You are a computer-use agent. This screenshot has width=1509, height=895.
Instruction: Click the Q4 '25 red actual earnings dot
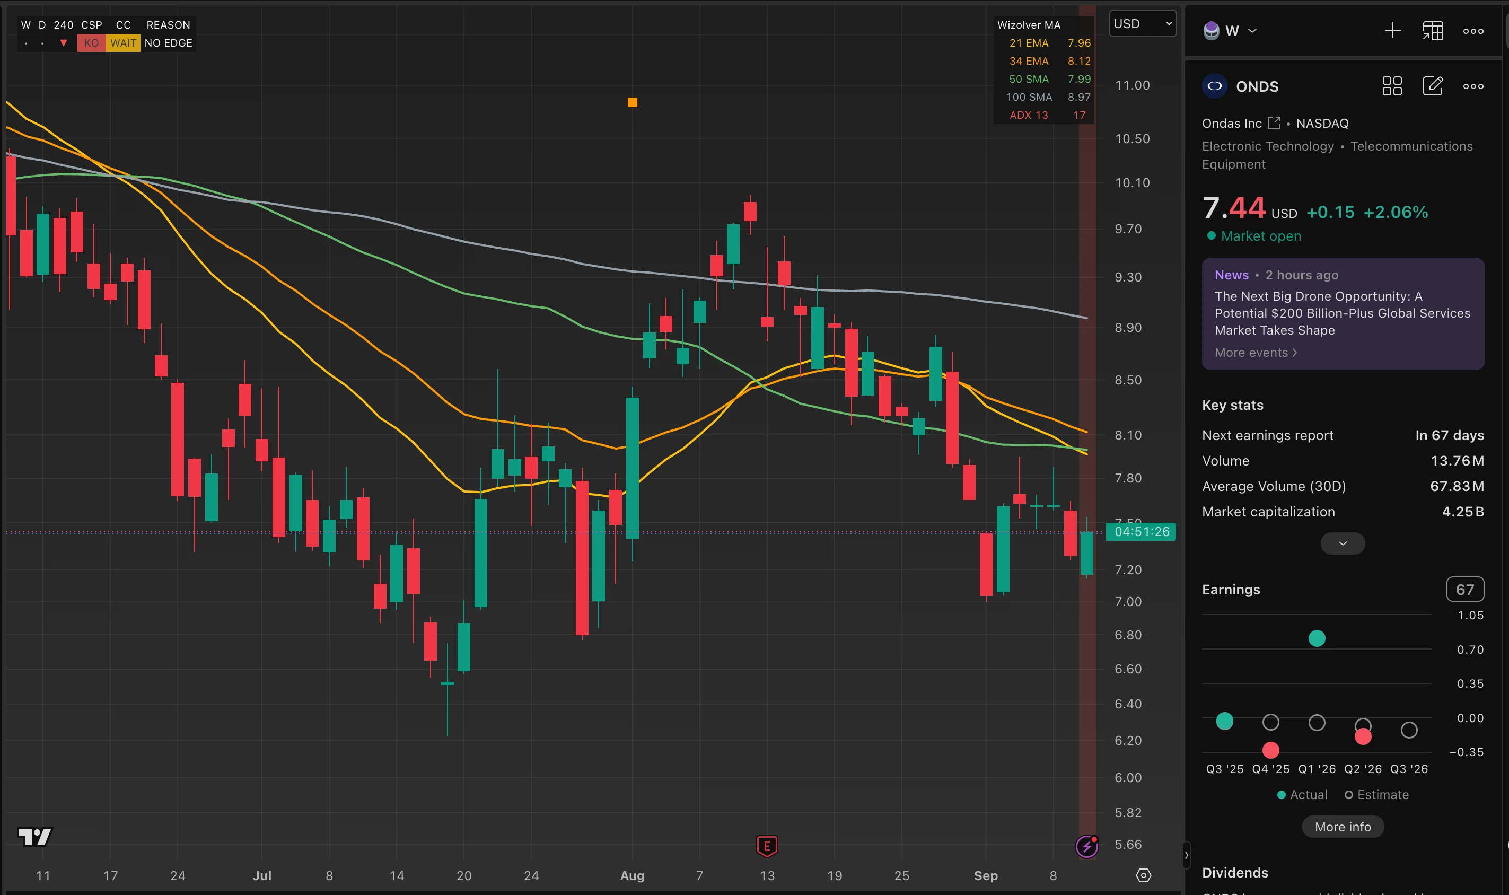click(1271, 750)
